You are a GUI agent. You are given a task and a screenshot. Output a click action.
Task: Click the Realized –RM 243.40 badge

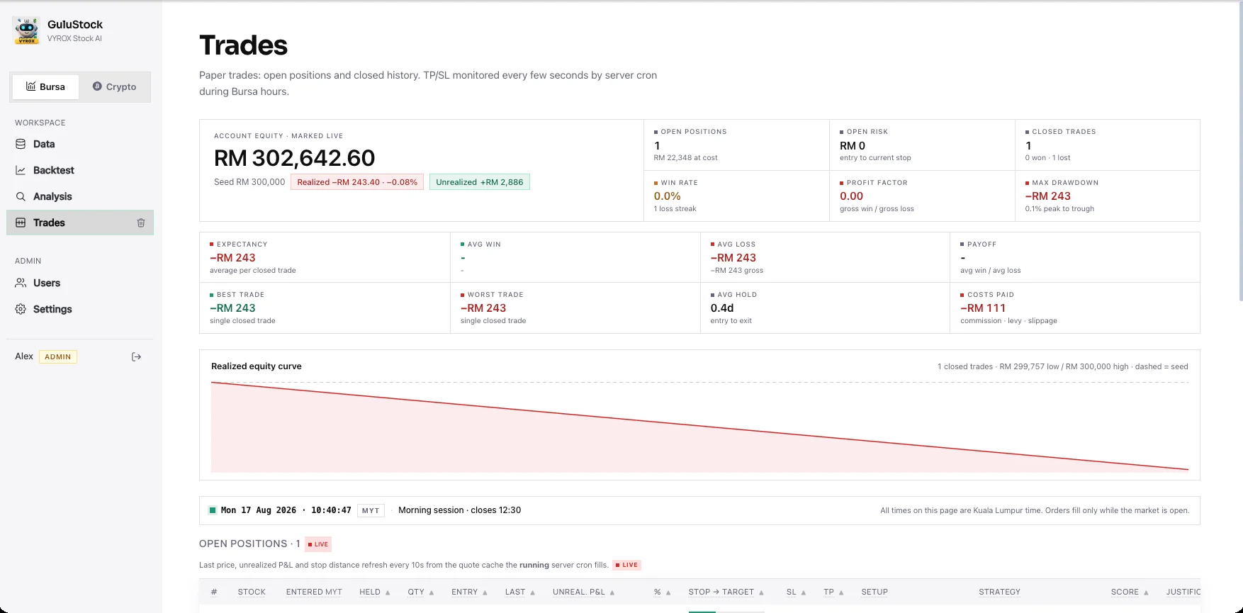357,182
